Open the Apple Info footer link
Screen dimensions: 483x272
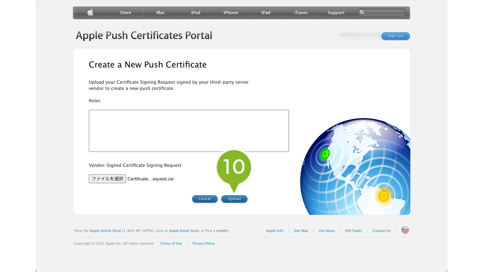(275, 231)
